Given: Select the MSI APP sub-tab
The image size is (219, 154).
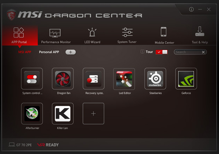Looking at the screenshot, I should pyautogui.click(x=25, y=52).
